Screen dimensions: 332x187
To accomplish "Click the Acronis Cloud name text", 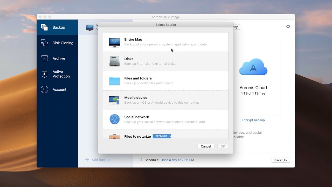I will (253, 88).
